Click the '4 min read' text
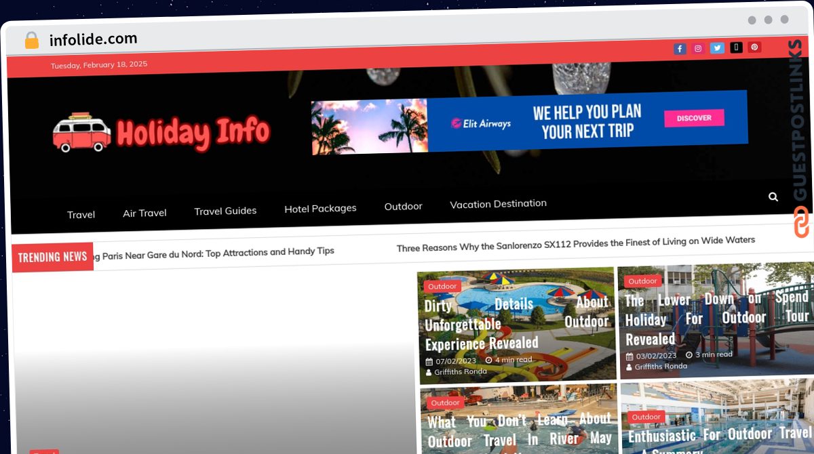 514,359
